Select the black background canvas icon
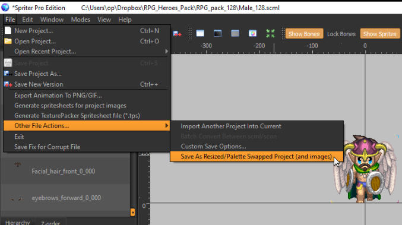This screenshot has height=225, width=402. (218, 33)
